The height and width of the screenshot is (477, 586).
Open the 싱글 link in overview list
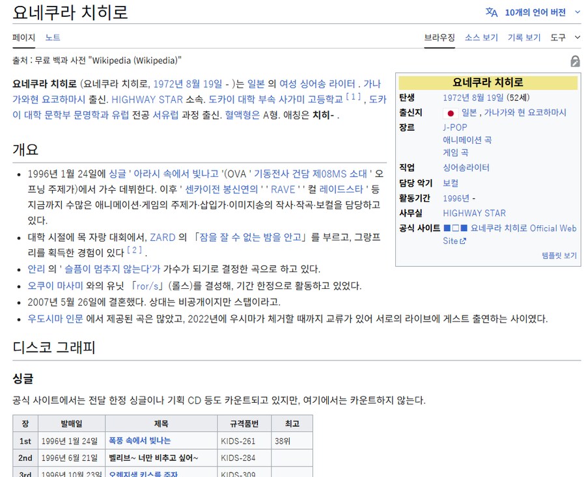[117, 174]
